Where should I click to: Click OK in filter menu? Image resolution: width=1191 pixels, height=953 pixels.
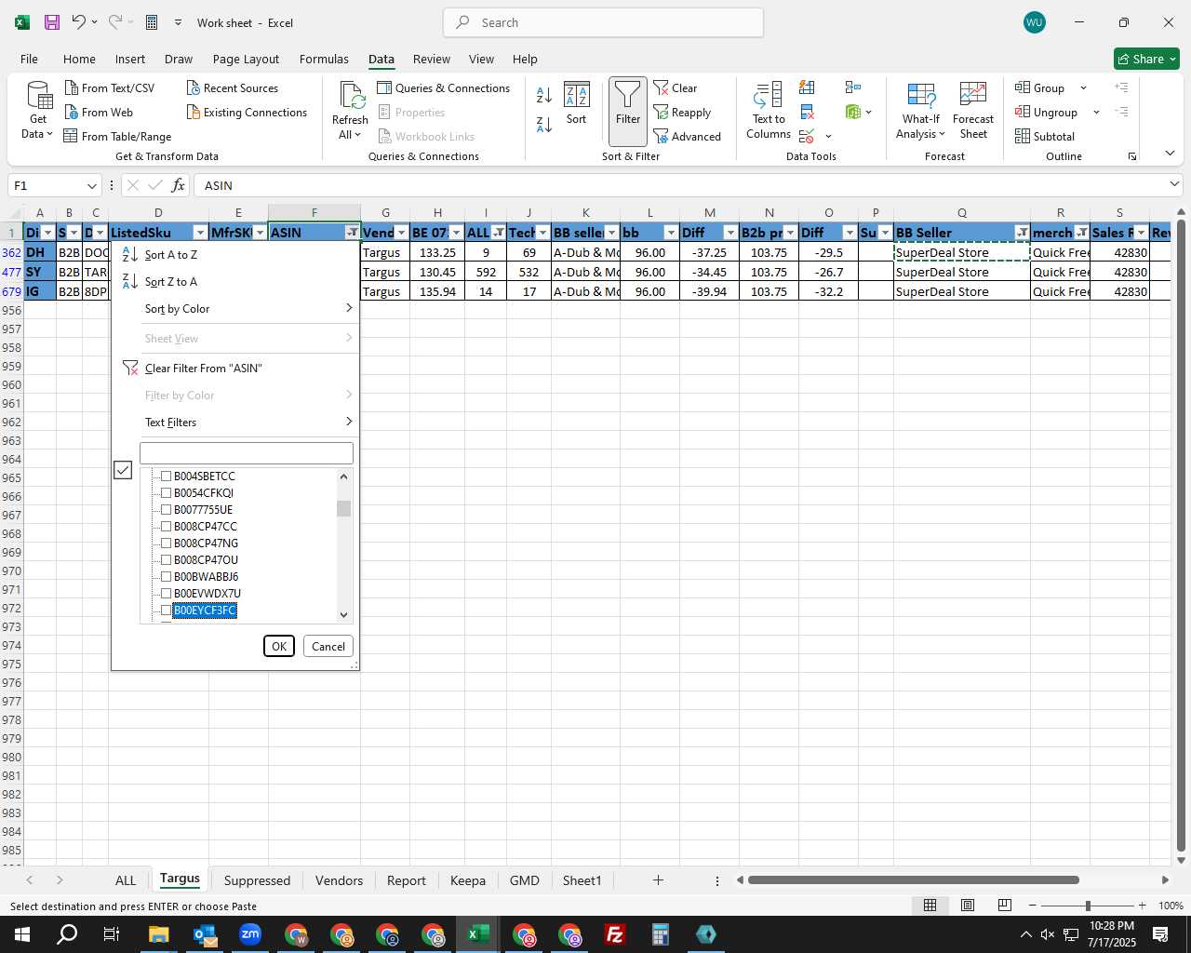coord(279,646)
